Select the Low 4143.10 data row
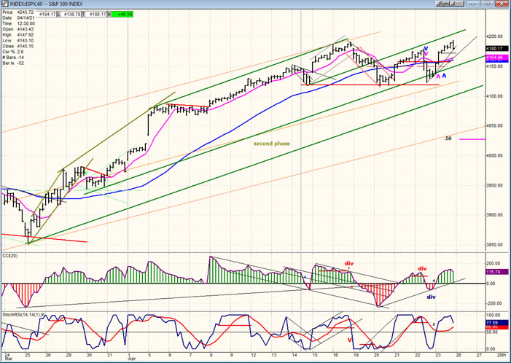The height and width of the screenshot is (363, 511). pos(18,40)
